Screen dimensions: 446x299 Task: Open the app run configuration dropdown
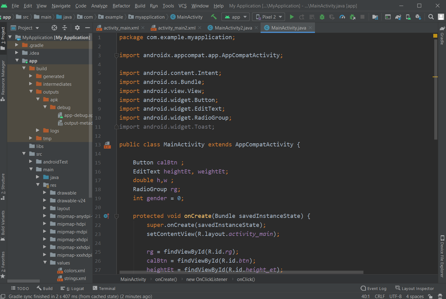(x=236, y=17)
